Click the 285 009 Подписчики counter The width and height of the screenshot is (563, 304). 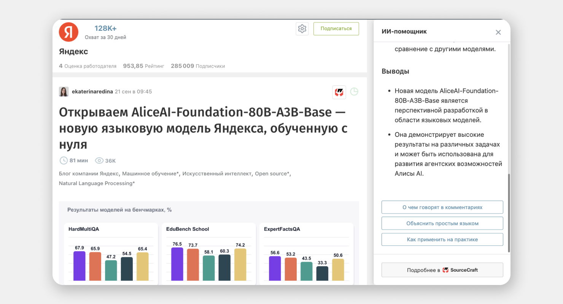[198, 66]
